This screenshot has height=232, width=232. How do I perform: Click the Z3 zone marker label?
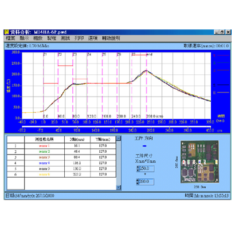[75, 54]
